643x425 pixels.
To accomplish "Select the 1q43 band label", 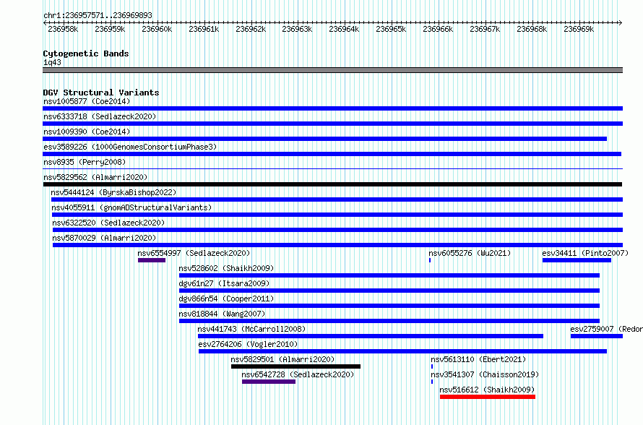I will 52,62.
